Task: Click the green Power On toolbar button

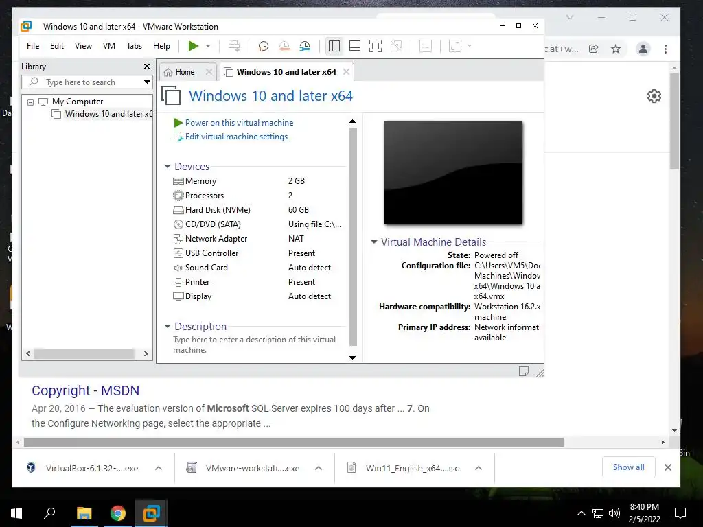Action: pyautogui.click(x=193, y=46)
